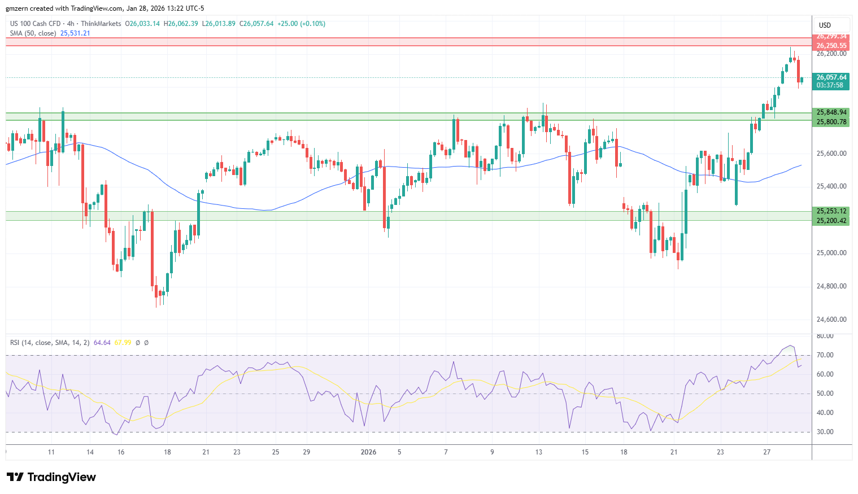Viewport: 858px width, 494px height.
Task: Click the green 25,200.42 price label
Action: pos(831,221)
